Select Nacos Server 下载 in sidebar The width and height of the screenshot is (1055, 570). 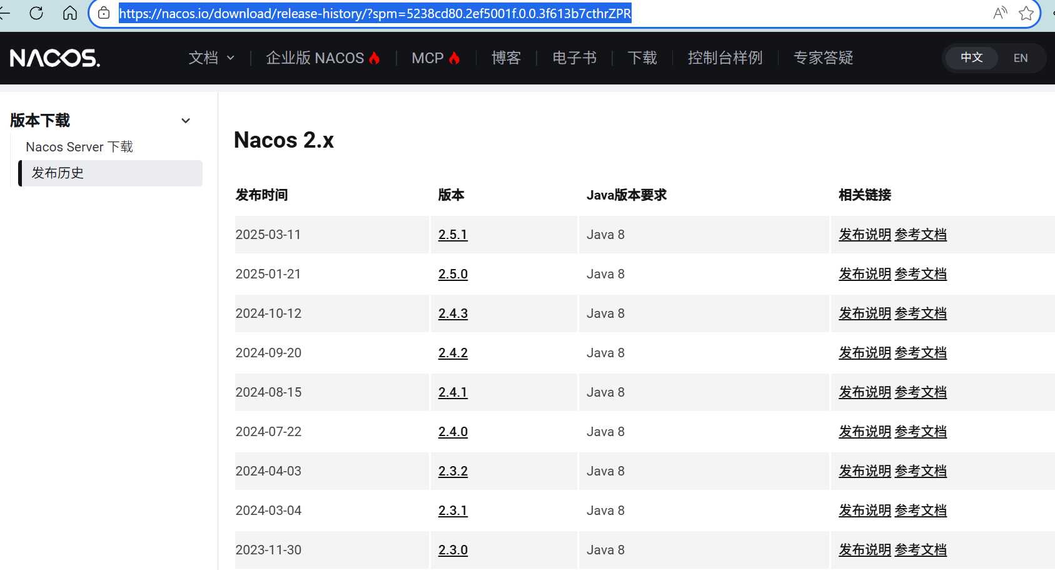coord(79,147)
